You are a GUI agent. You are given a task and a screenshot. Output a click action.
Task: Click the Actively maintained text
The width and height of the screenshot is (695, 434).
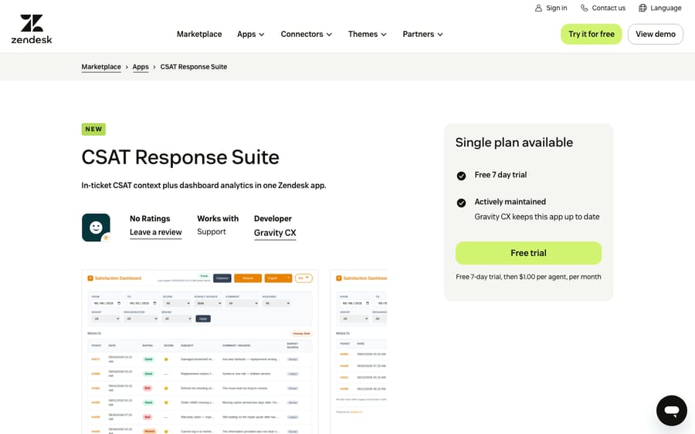click(x=510, y=202)
